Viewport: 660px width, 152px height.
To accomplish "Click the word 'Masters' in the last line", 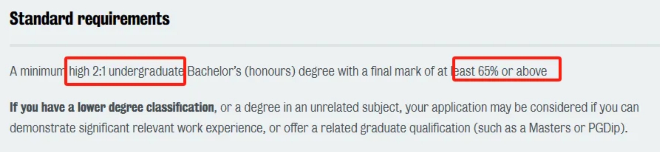I will click(x=550, y=128).
